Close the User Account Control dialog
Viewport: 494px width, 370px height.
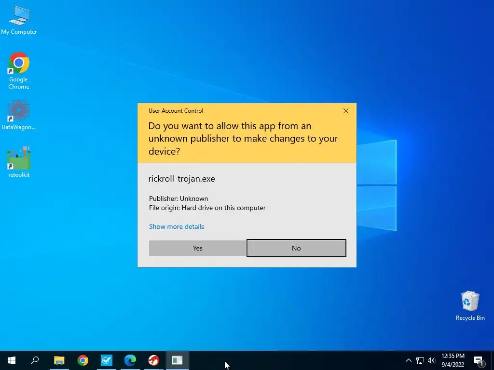click(x=345, y=111)
